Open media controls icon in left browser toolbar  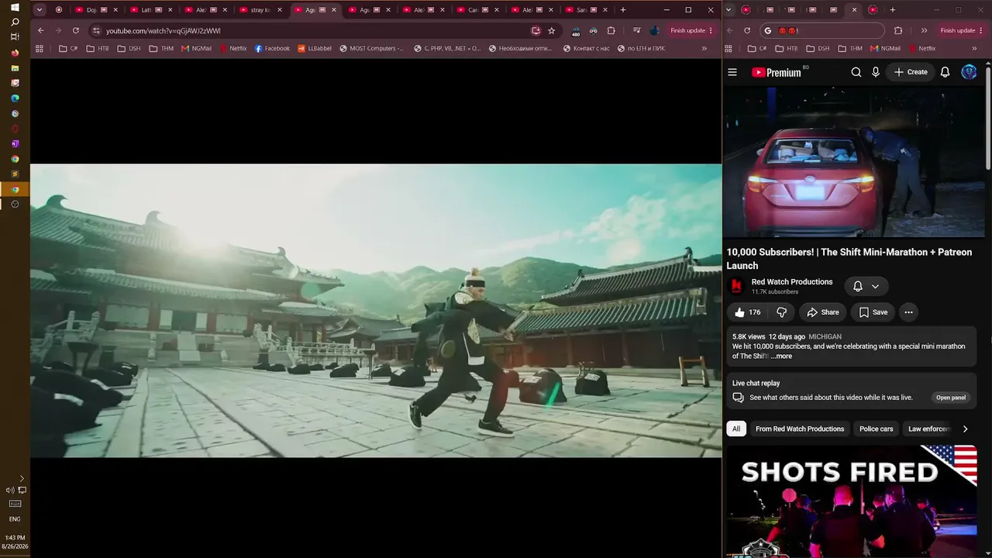pos(636,30)
